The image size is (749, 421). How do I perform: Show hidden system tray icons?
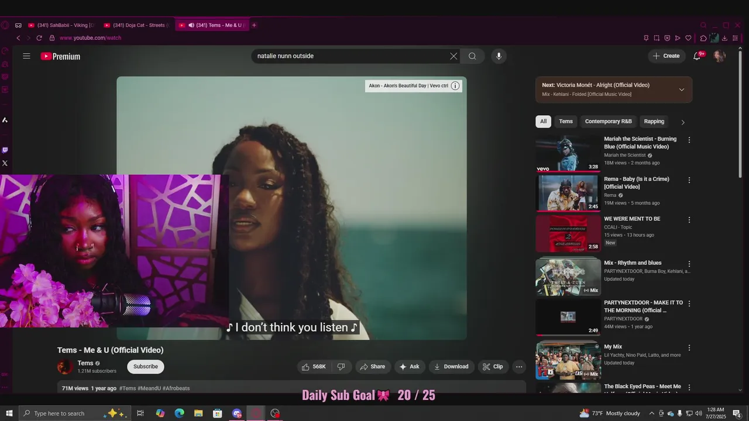pyautogui.click(x=652, y=413)
